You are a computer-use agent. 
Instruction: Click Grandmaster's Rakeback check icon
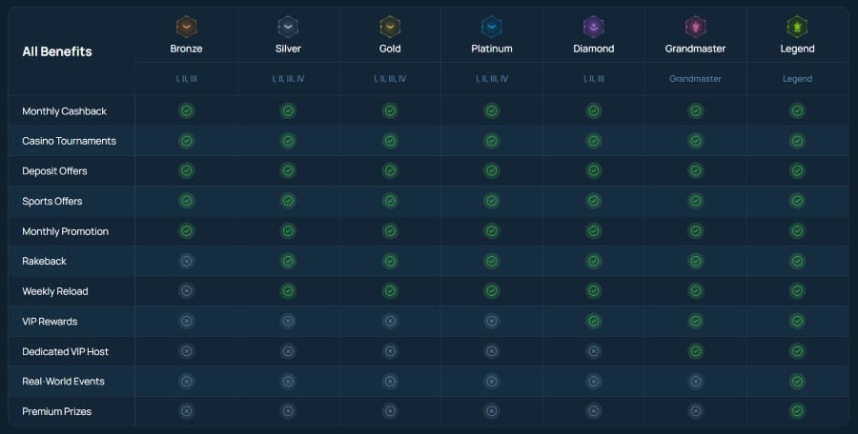[696, 262]
